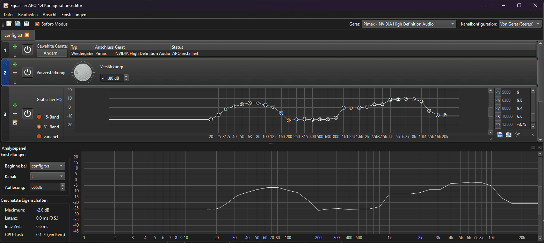544x243 pixels.
Task: Increase Verstärkung with up arrow
Action: tap(126, 76)
